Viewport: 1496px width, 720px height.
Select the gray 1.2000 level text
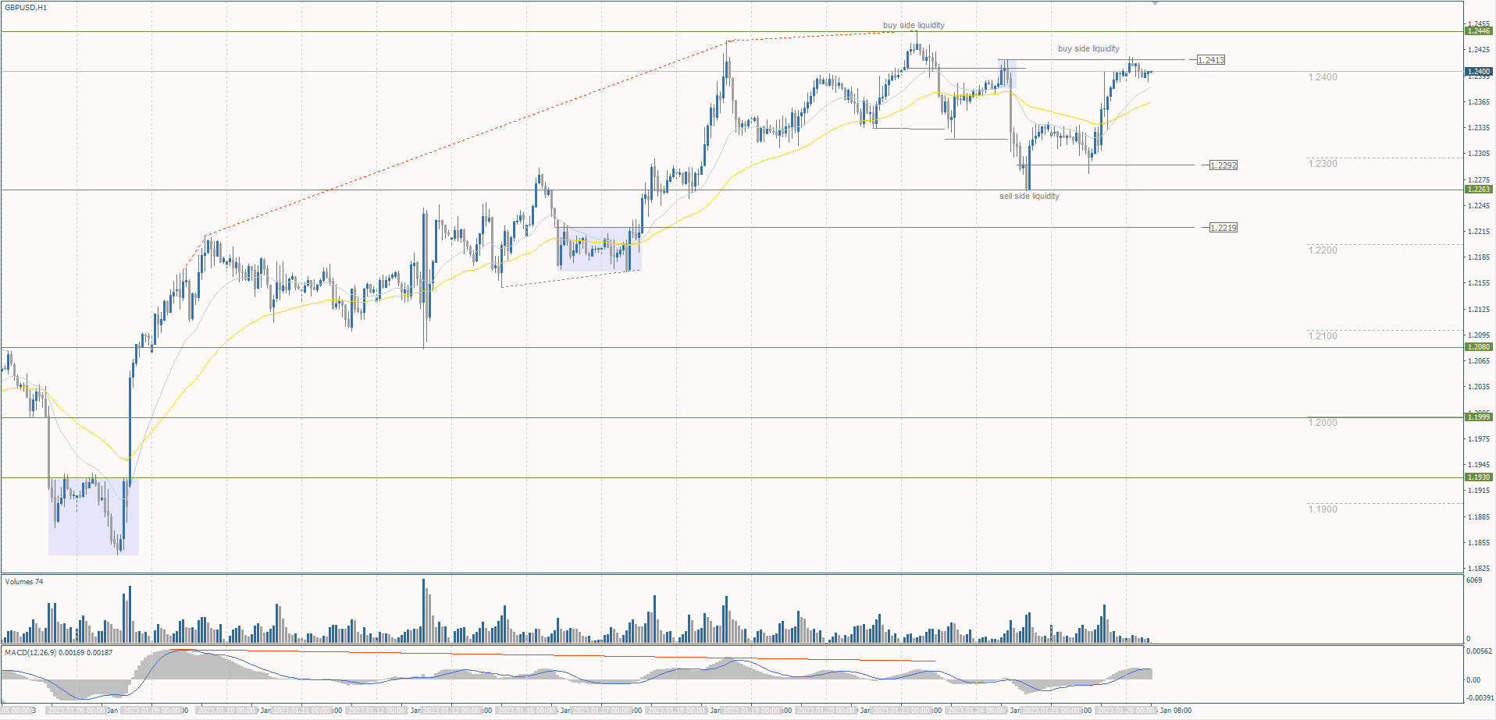click(1323, 423)
